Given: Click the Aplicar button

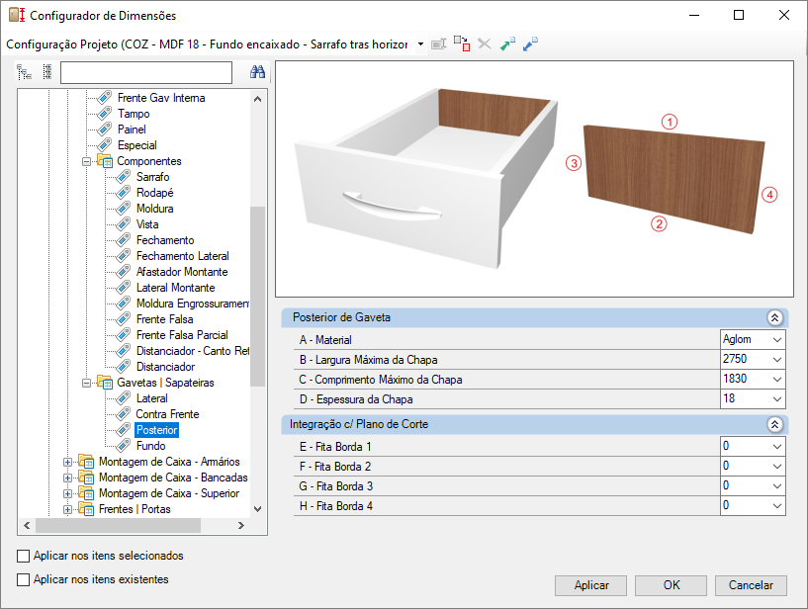Looking at the screenshot, I should click(x=591, y=585).
